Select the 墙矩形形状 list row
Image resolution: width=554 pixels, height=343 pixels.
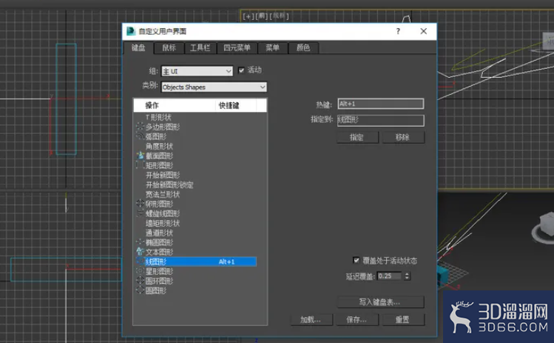coord(196,223)
